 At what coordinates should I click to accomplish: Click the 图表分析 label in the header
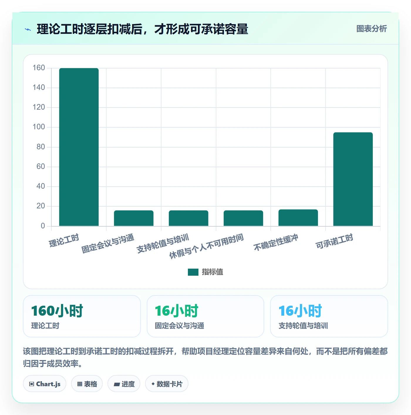[371, 29]
